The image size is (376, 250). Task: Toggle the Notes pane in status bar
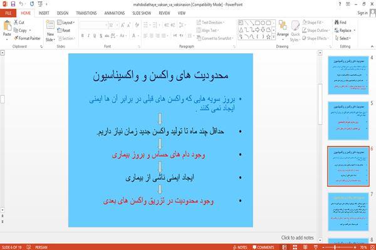click(x=240, y=247)
